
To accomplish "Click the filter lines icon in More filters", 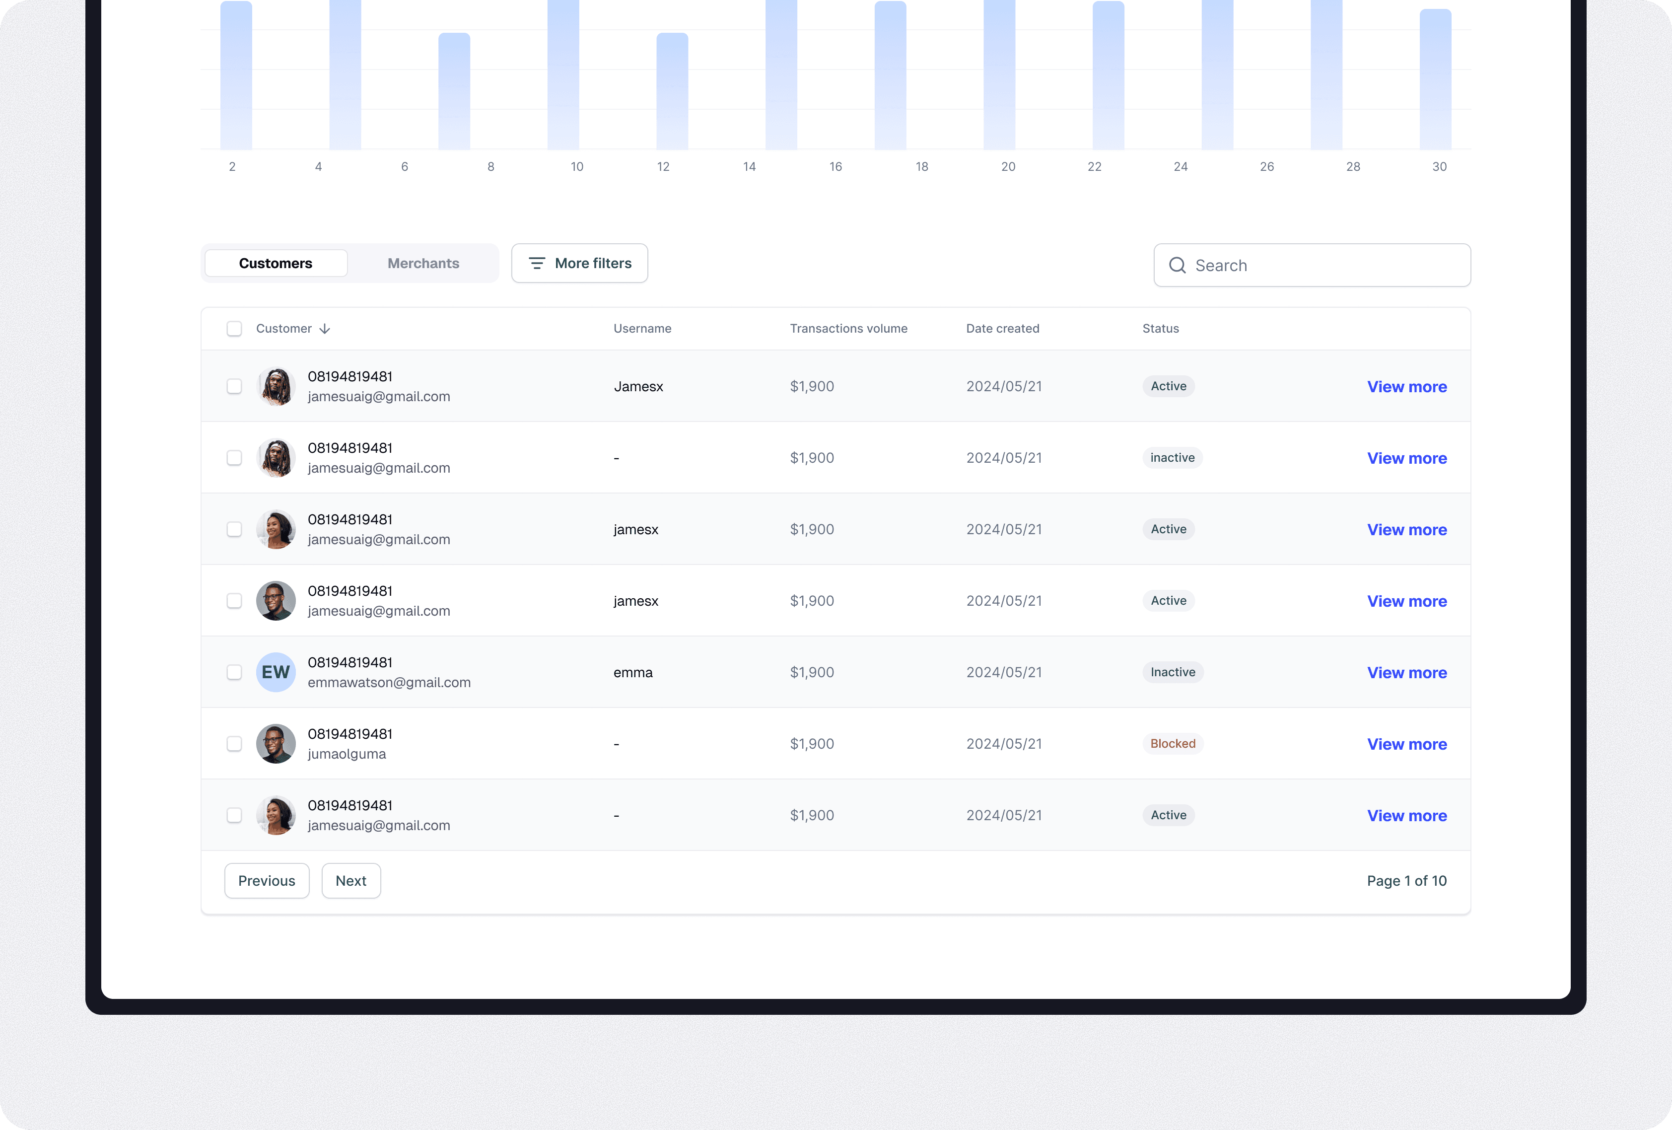I will [x=537, y=264].
